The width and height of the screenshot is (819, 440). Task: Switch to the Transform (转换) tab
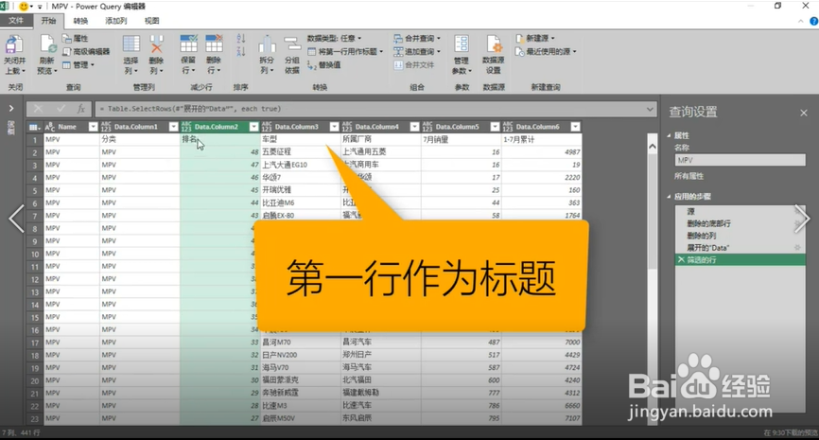tap(80, 21)
